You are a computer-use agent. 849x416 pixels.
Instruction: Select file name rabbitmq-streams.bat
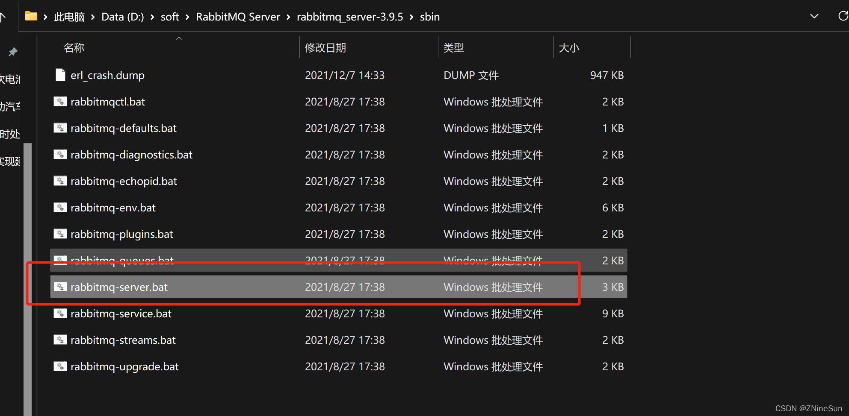point(123,340)
